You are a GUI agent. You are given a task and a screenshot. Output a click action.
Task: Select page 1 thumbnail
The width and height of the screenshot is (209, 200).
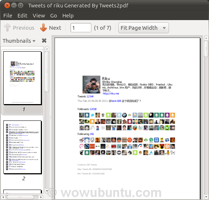point(22,78)
